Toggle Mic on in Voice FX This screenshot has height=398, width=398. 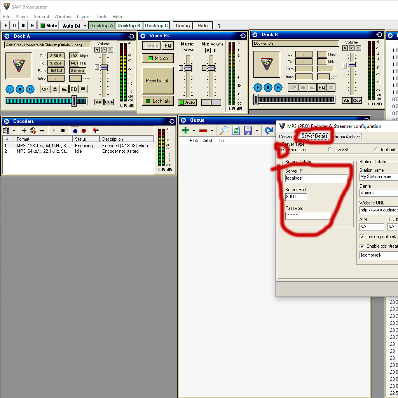[x=158, y=58]
